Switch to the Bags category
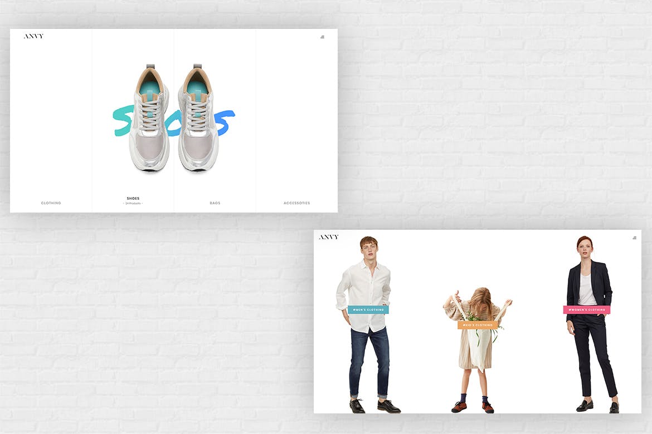652x434 pixels. pyautogui.click(x=215, y=203)
